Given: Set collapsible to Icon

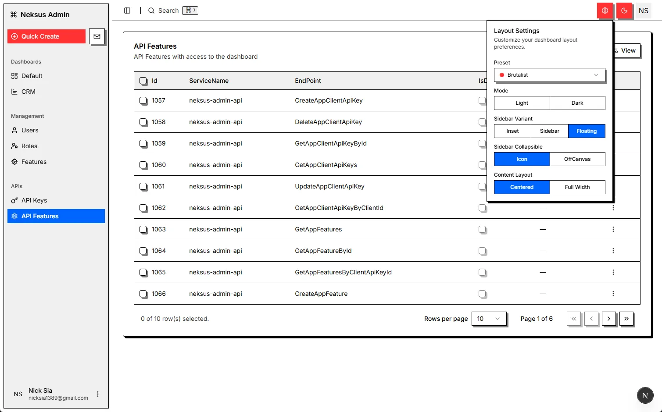Looking at the screenshot, I should [x=522, y=159].
